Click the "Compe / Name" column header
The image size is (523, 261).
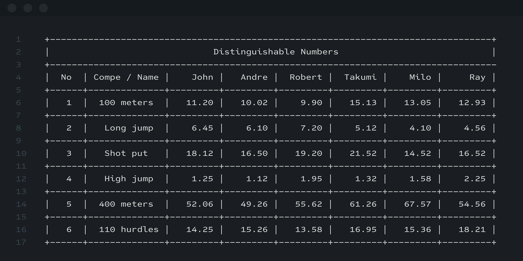tap(126, 77)
